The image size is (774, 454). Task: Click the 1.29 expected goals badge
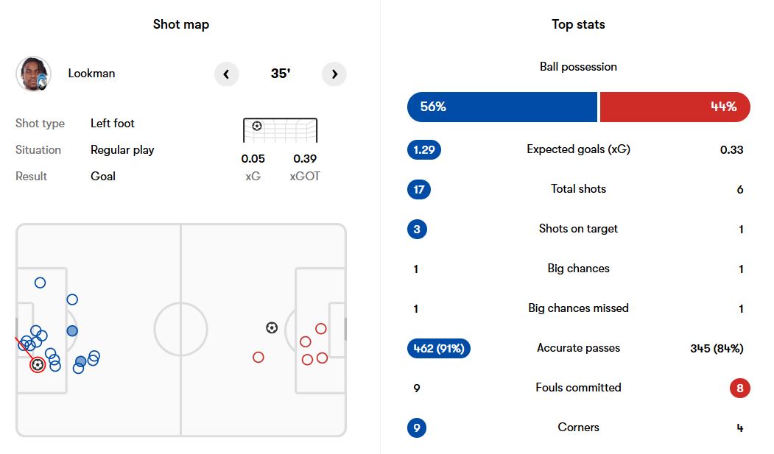click(423, 149)
